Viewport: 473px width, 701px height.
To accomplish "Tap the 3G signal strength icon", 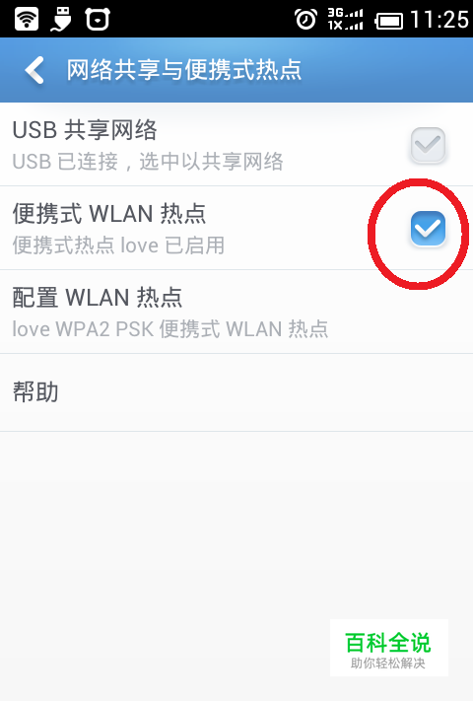I will (x=345, y=19).
